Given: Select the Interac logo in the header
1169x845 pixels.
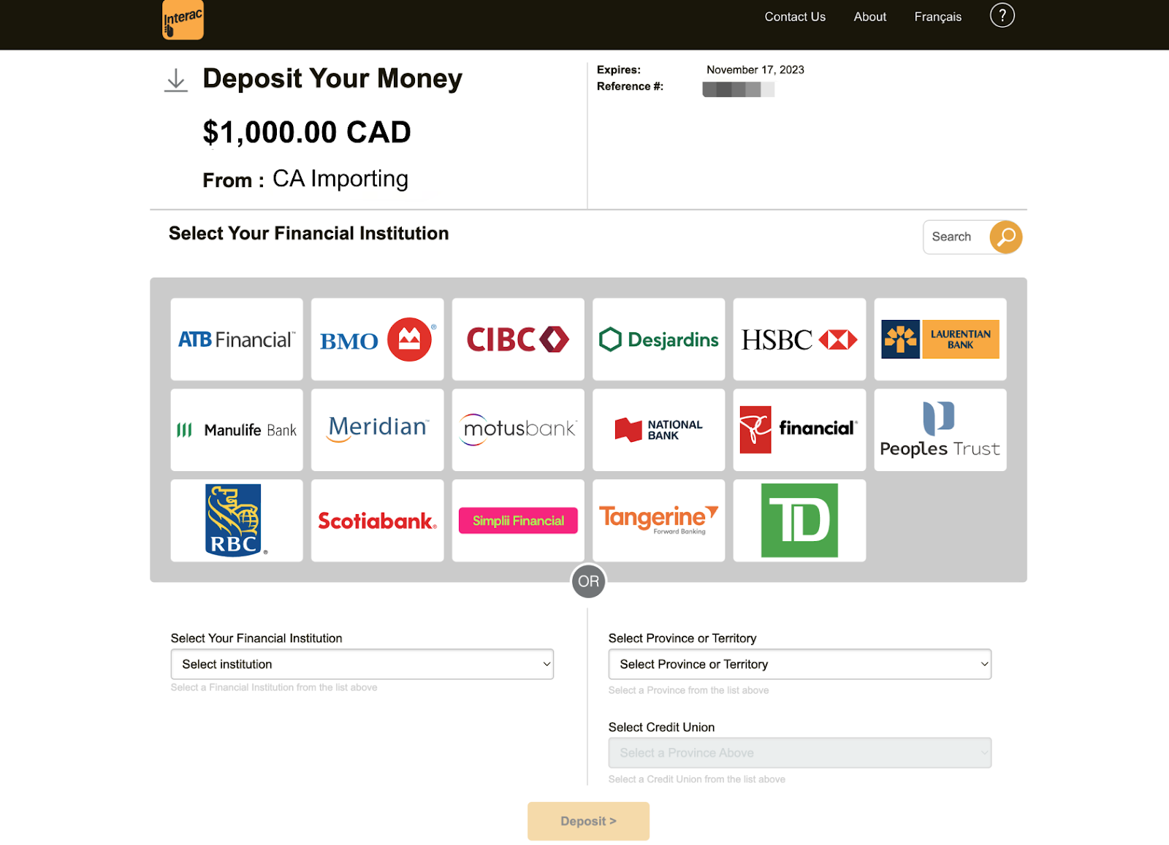Looking at the screenshot, I should tap(182, 20).
